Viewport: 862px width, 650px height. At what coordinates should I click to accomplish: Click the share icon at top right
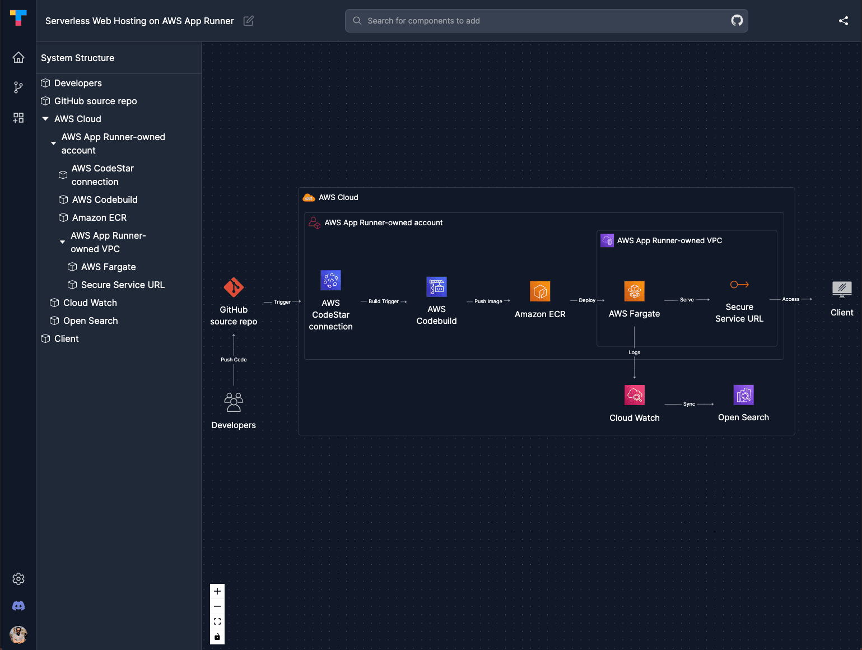click(843, 21)
